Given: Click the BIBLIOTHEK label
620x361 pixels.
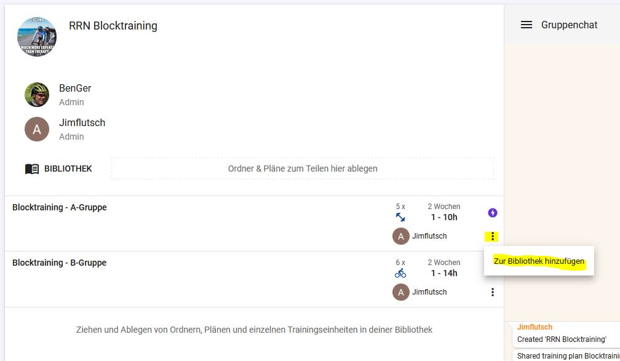Looking at the screenshot, I should [x=68, y=169].
